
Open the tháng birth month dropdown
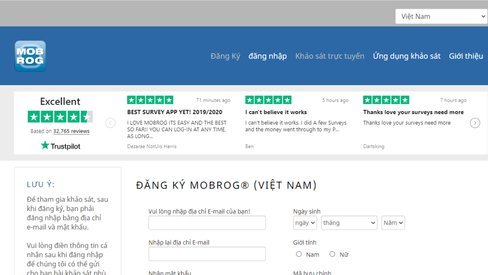tap(349, 223)
